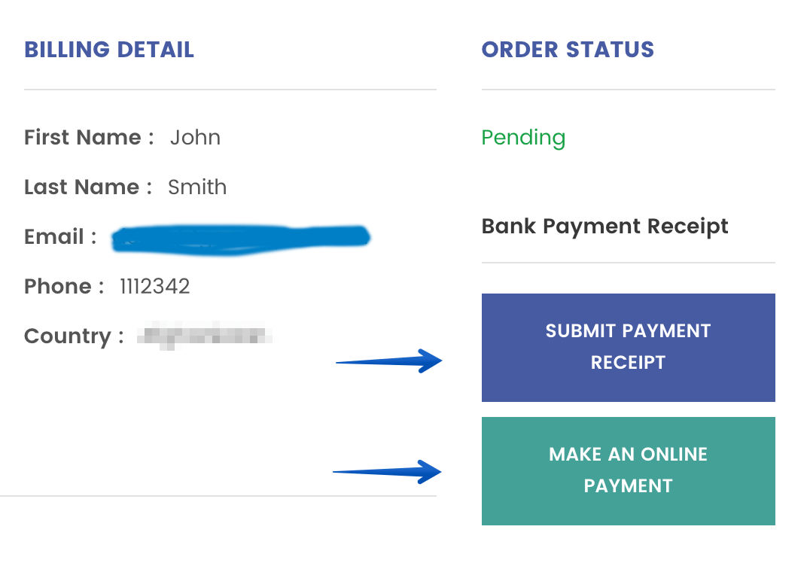The height and width of the screenshot is (566, 810).
Task: Click the divider under Bank Payment Receipt
Action: [x=628, y=263]
